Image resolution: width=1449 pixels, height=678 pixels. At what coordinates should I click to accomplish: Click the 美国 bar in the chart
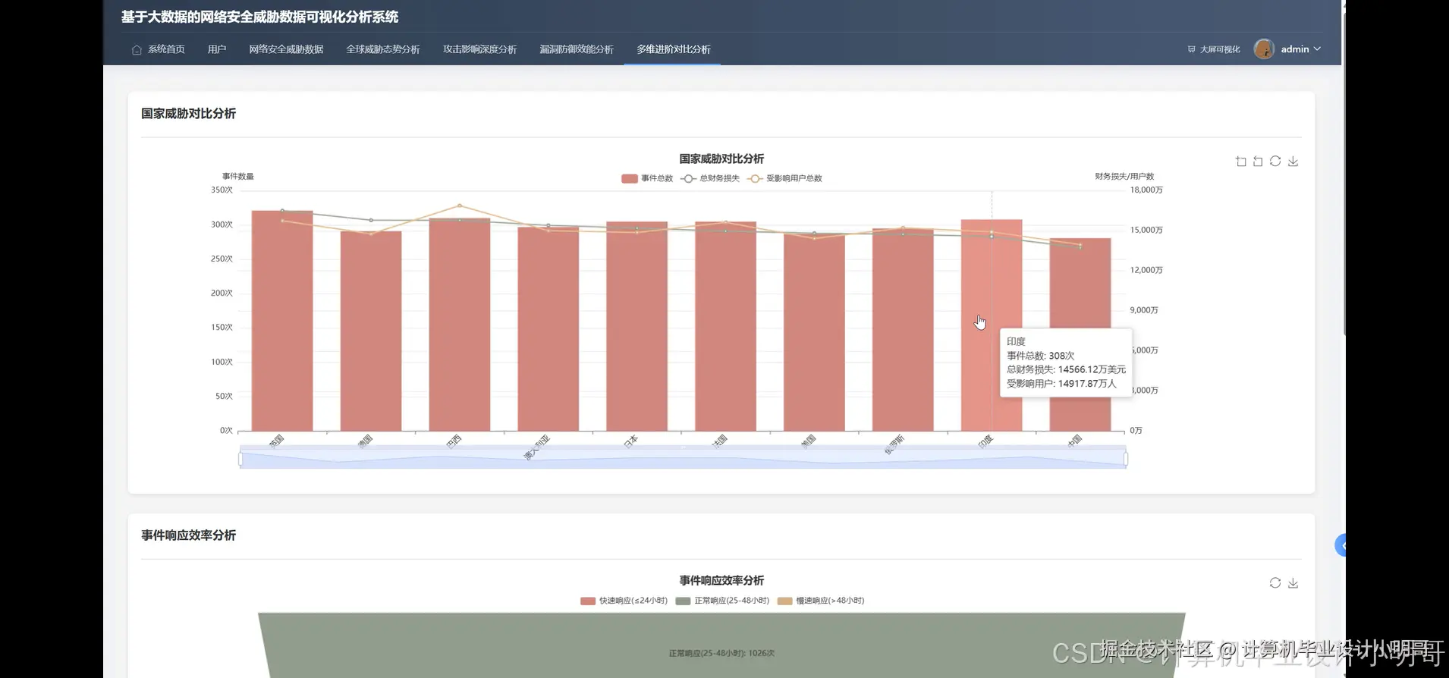(x=814, y=332)
